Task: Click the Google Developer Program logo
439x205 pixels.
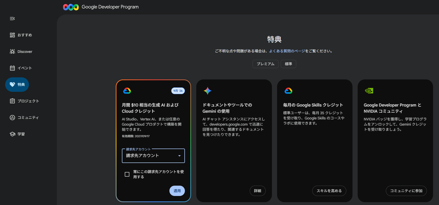Action: [x=71, y=7]
